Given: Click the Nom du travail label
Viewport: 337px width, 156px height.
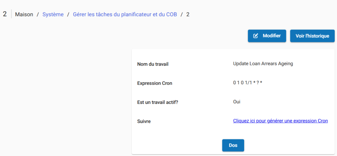Looking at the screenshot, I should [x=153, y=64].
